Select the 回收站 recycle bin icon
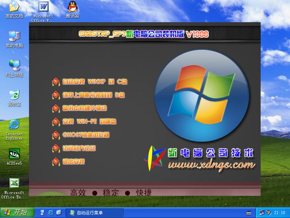Viewport: 290px width, 218px height. [14, 98]
